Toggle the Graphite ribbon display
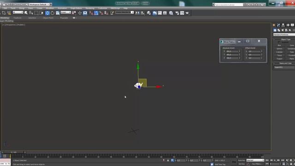 [x=154, y=13]
